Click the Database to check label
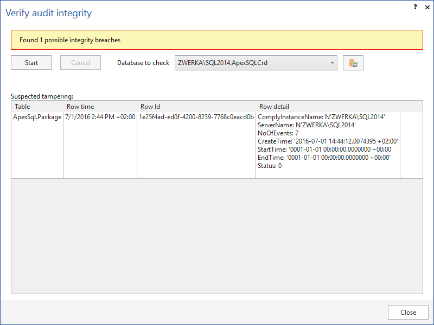Screen dimensions: 434x325 pyautogui.click(x=143, y=63)
